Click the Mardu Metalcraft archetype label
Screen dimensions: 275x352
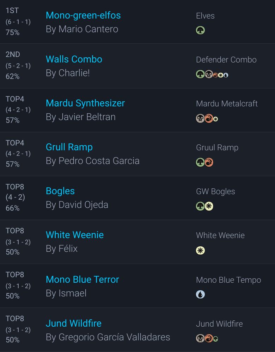pyautogui.click(x=227, y=104)
